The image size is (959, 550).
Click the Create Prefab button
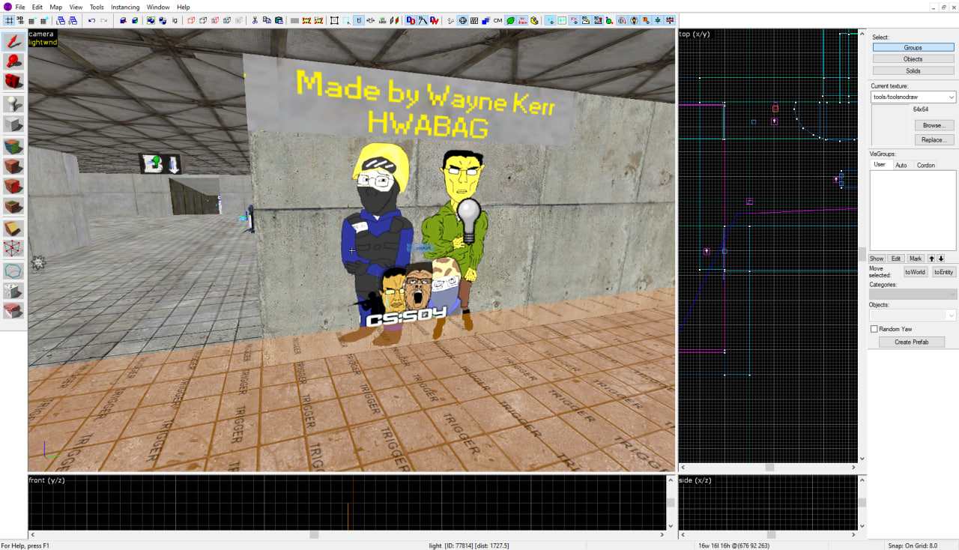tap(912, 342)
